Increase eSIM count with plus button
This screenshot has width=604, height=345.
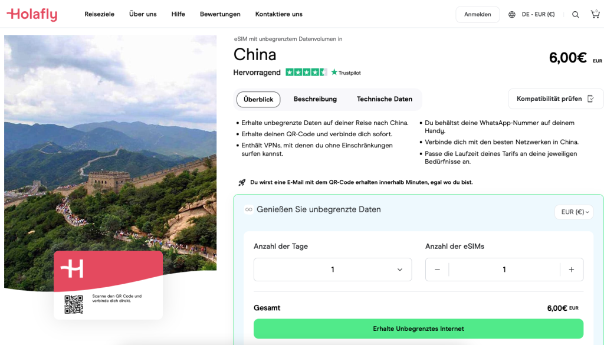[571, 270]
